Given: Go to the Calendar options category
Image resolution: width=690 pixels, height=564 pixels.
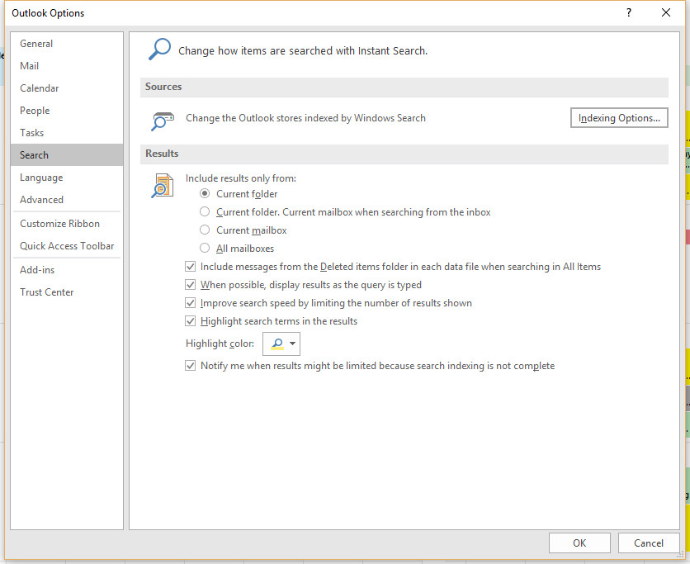Looking at the screenshot, I should point(67,88).
